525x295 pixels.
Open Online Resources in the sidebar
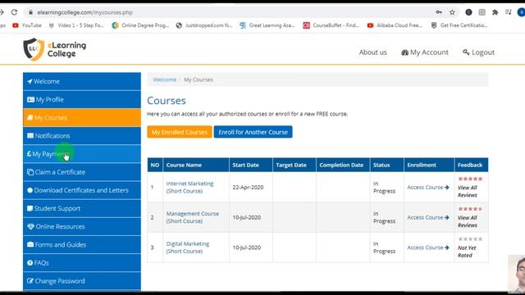pos(82,226)
